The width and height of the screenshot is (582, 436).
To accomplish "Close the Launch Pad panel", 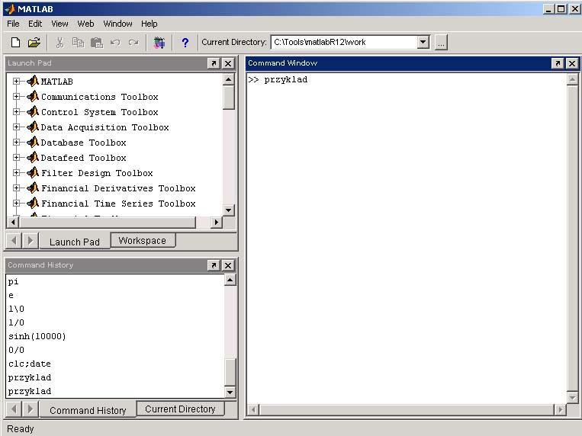I will coord(228,63).
